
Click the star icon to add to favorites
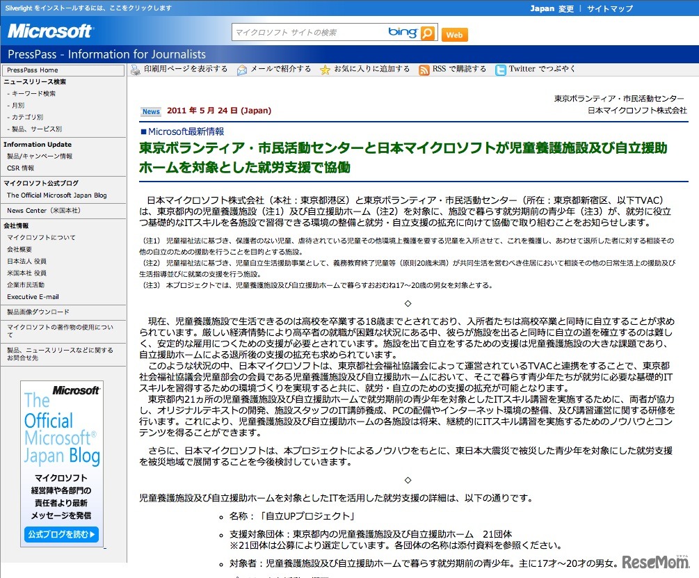(326, 69)
